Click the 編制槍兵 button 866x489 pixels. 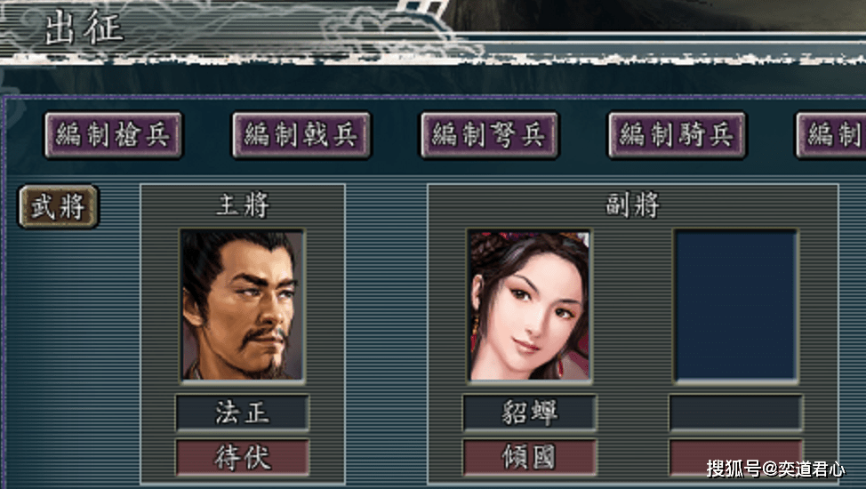(x=113, y=135)
